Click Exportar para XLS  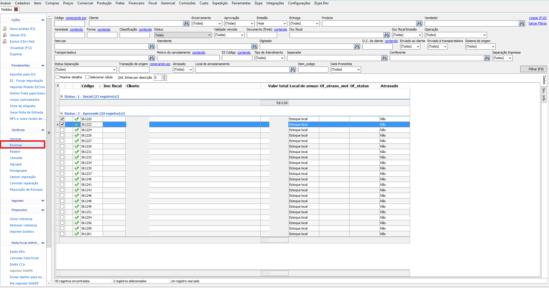[x=23, y=74]
